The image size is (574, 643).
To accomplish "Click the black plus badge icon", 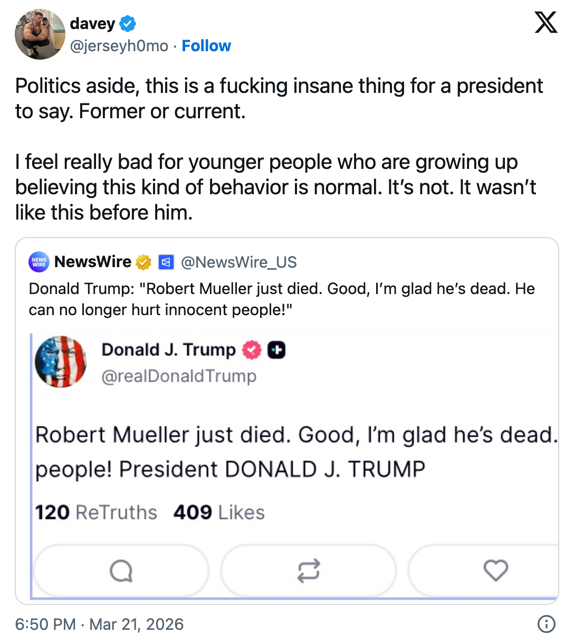I will click(x=276, y=350).
